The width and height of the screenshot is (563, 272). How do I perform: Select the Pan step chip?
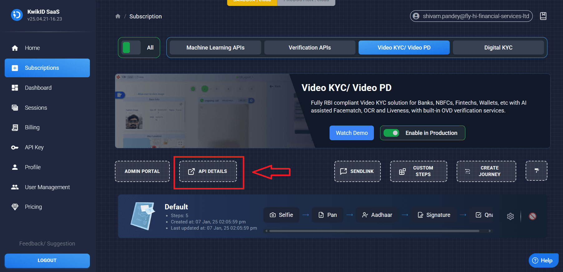pos(327,215)
